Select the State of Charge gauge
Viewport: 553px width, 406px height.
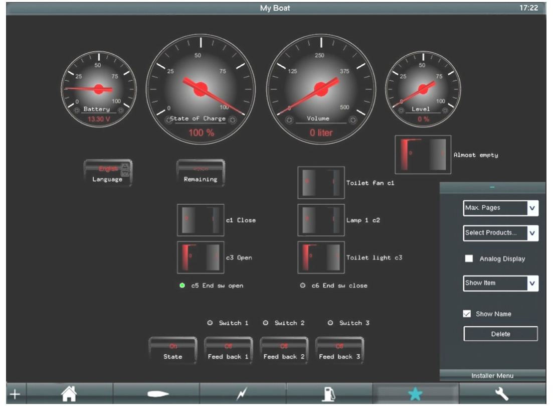pyautogui.click(x=201, y=89)
